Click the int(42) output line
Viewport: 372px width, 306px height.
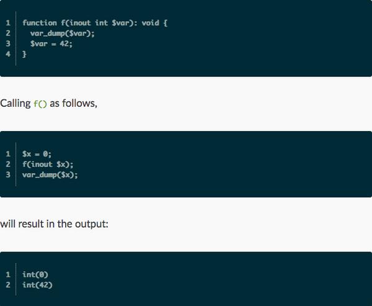click(37, 285)
